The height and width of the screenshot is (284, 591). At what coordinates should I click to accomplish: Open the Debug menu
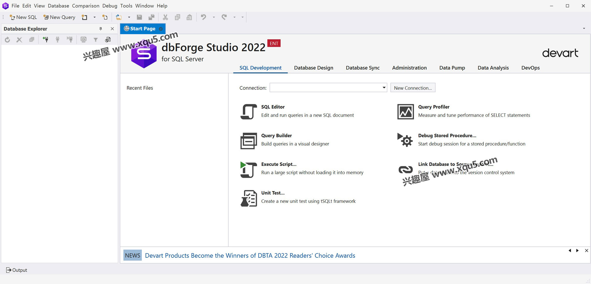tap(110, 6)
